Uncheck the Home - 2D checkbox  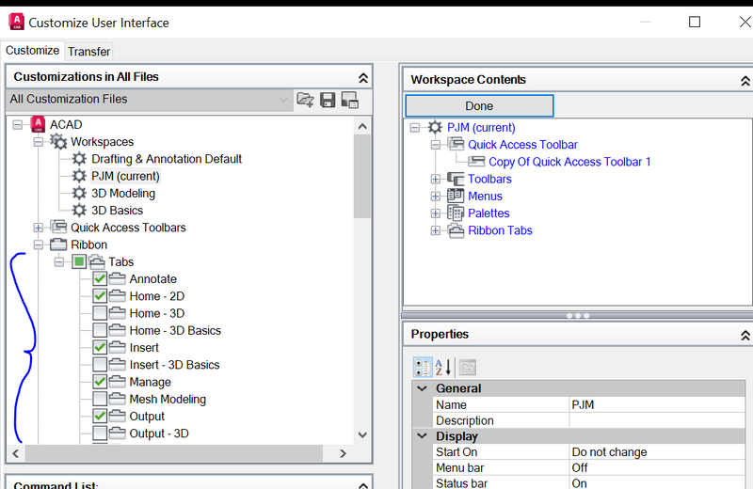coord(100,296)
